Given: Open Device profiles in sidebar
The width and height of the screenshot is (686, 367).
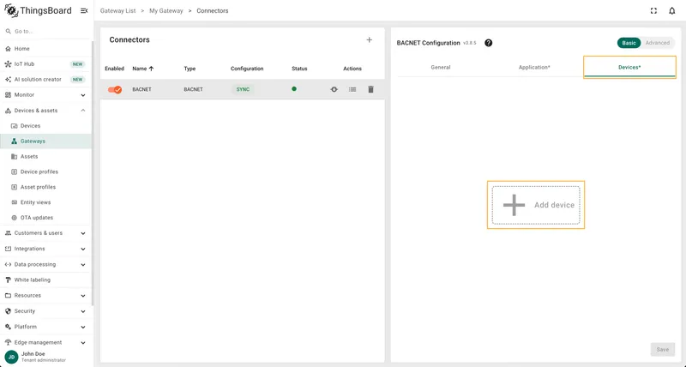Looking at the screenshot, I should 46,171.
